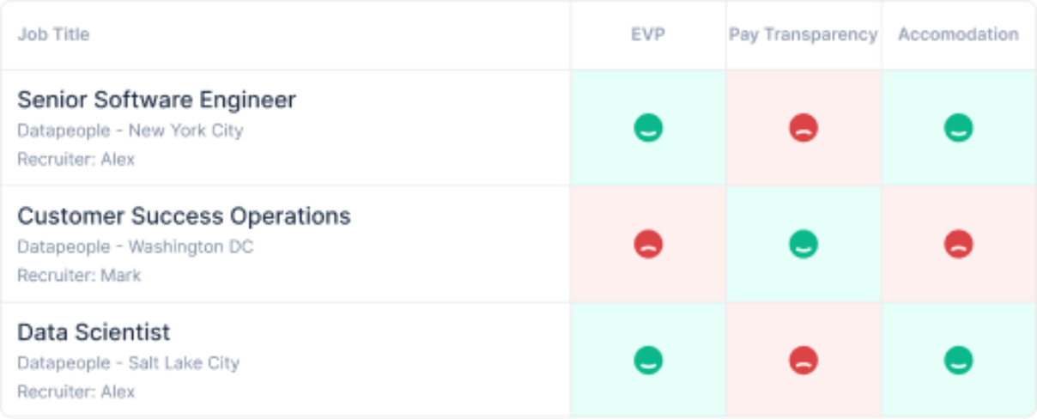Click Datapeople - Washington DC text
This screenshot has width=1037, height=419.
(136, 247)
